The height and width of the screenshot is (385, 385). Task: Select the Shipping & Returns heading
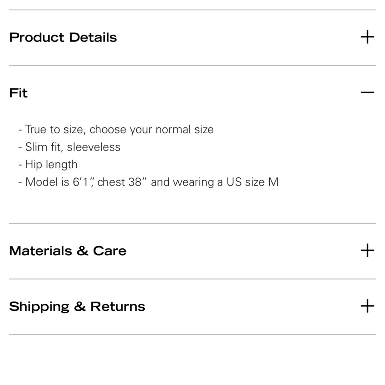(77, 307)
